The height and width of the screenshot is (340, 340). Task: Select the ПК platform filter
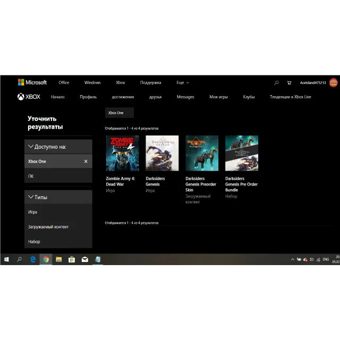58,176
